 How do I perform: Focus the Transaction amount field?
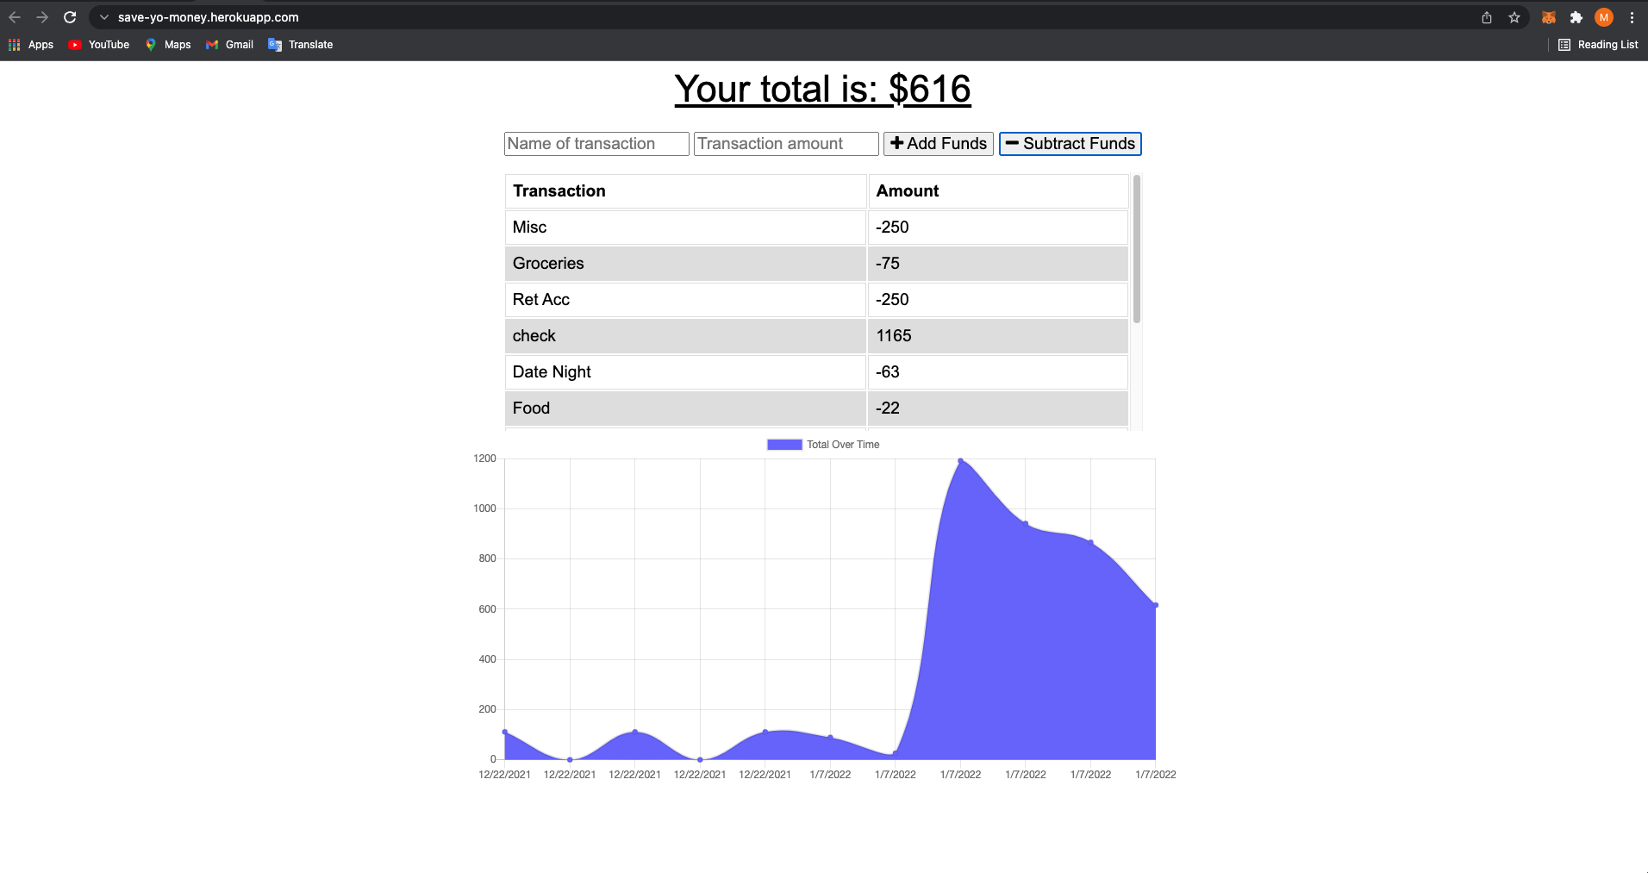(786, 144)
